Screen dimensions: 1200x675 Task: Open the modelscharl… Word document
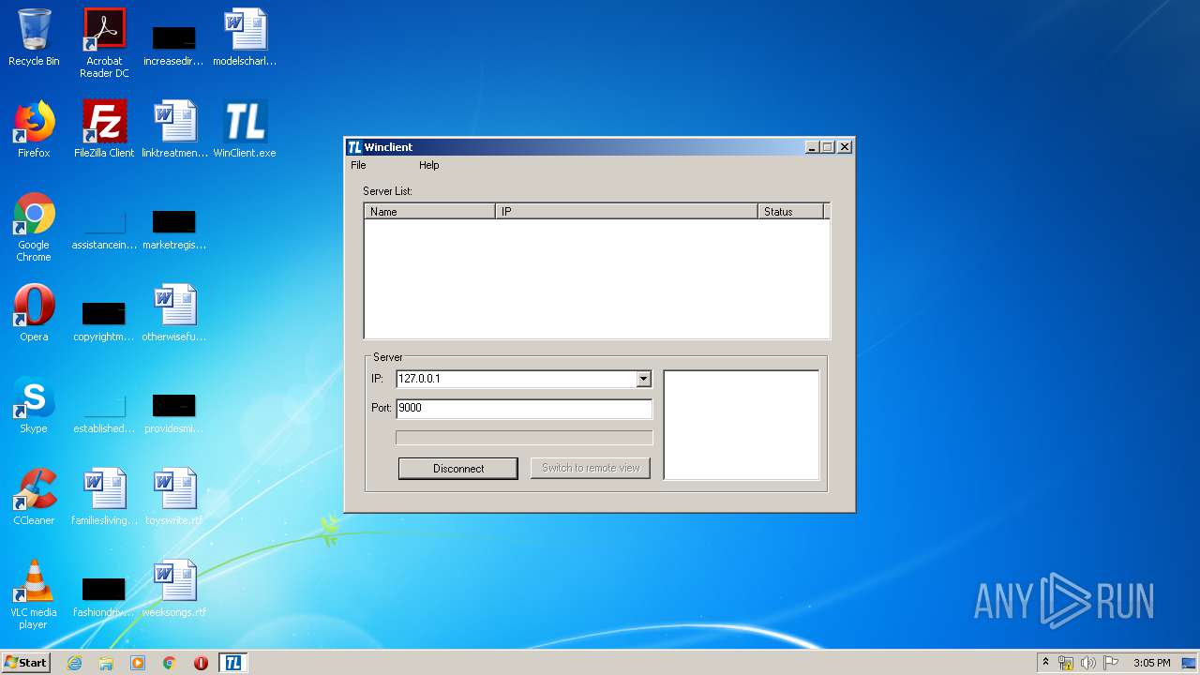point(245,38)
